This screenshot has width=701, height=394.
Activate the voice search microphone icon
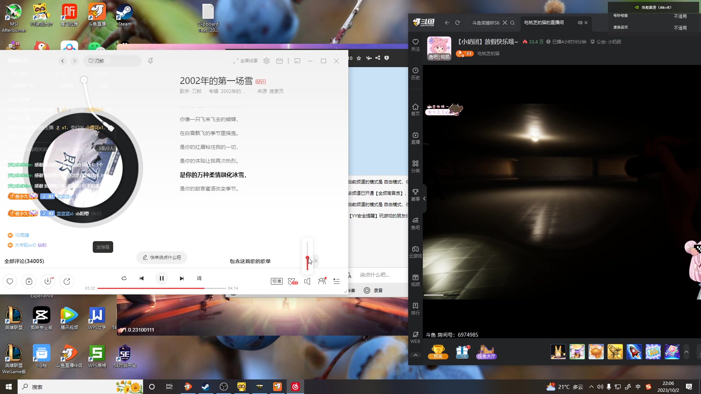[150, 61]
